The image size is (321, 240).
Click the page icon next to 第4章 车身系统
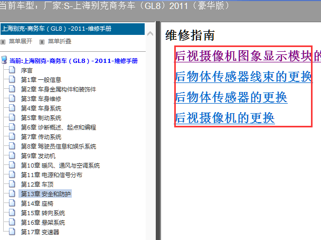[x=12, y=108]
